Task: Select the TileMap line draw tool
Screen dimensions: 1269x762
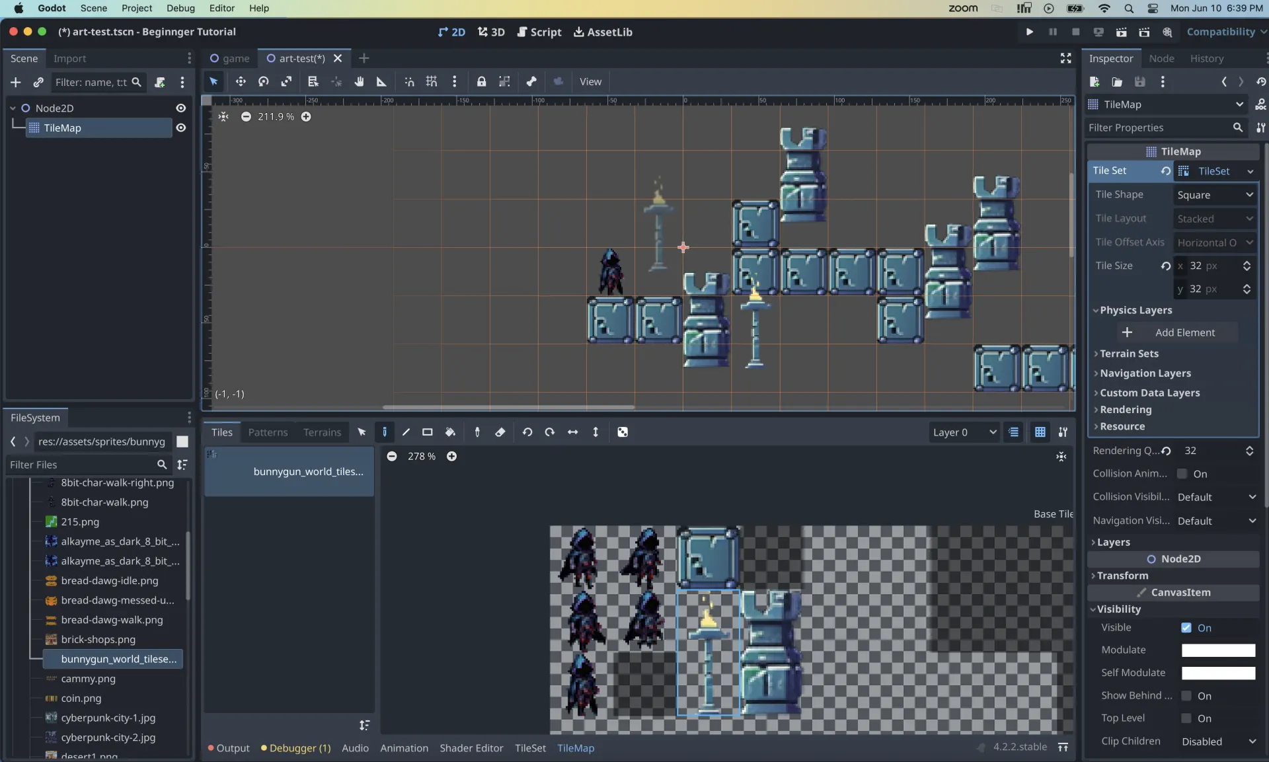Action: coord(406,432)
